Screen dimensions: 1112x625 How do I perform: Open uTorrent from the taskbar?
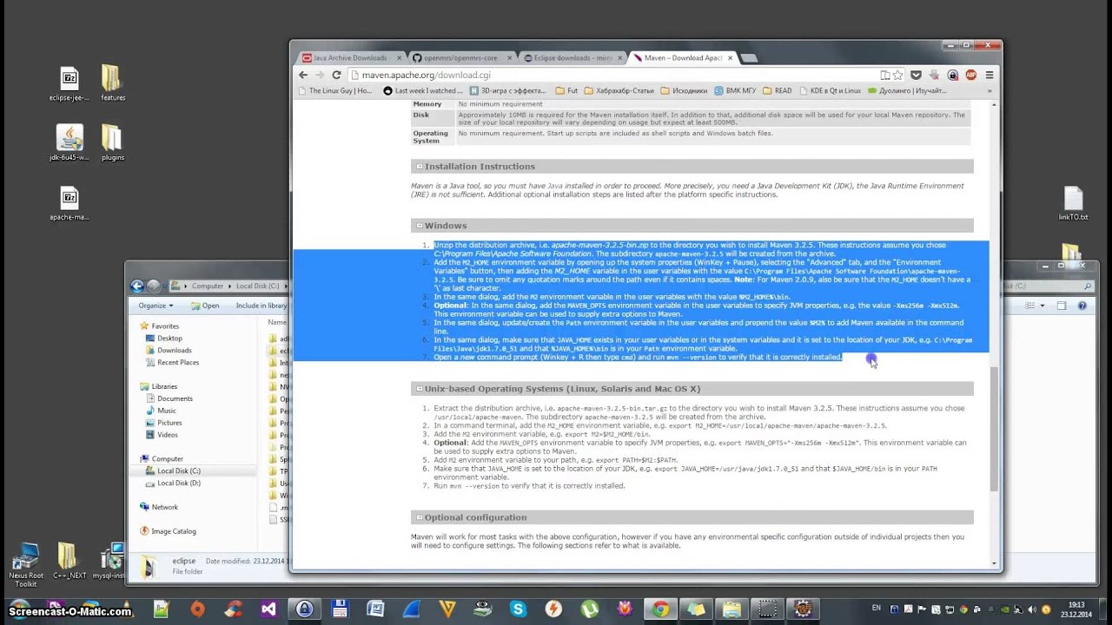[589, 609]
